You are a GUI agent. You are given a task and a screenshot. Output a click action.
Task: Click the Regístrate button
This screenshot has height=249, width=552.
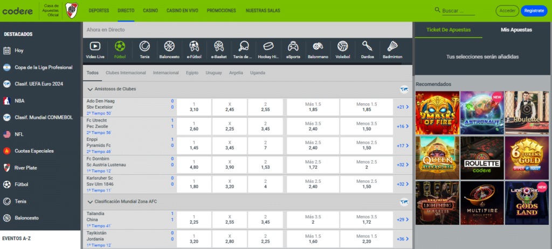tap(534, 11)
